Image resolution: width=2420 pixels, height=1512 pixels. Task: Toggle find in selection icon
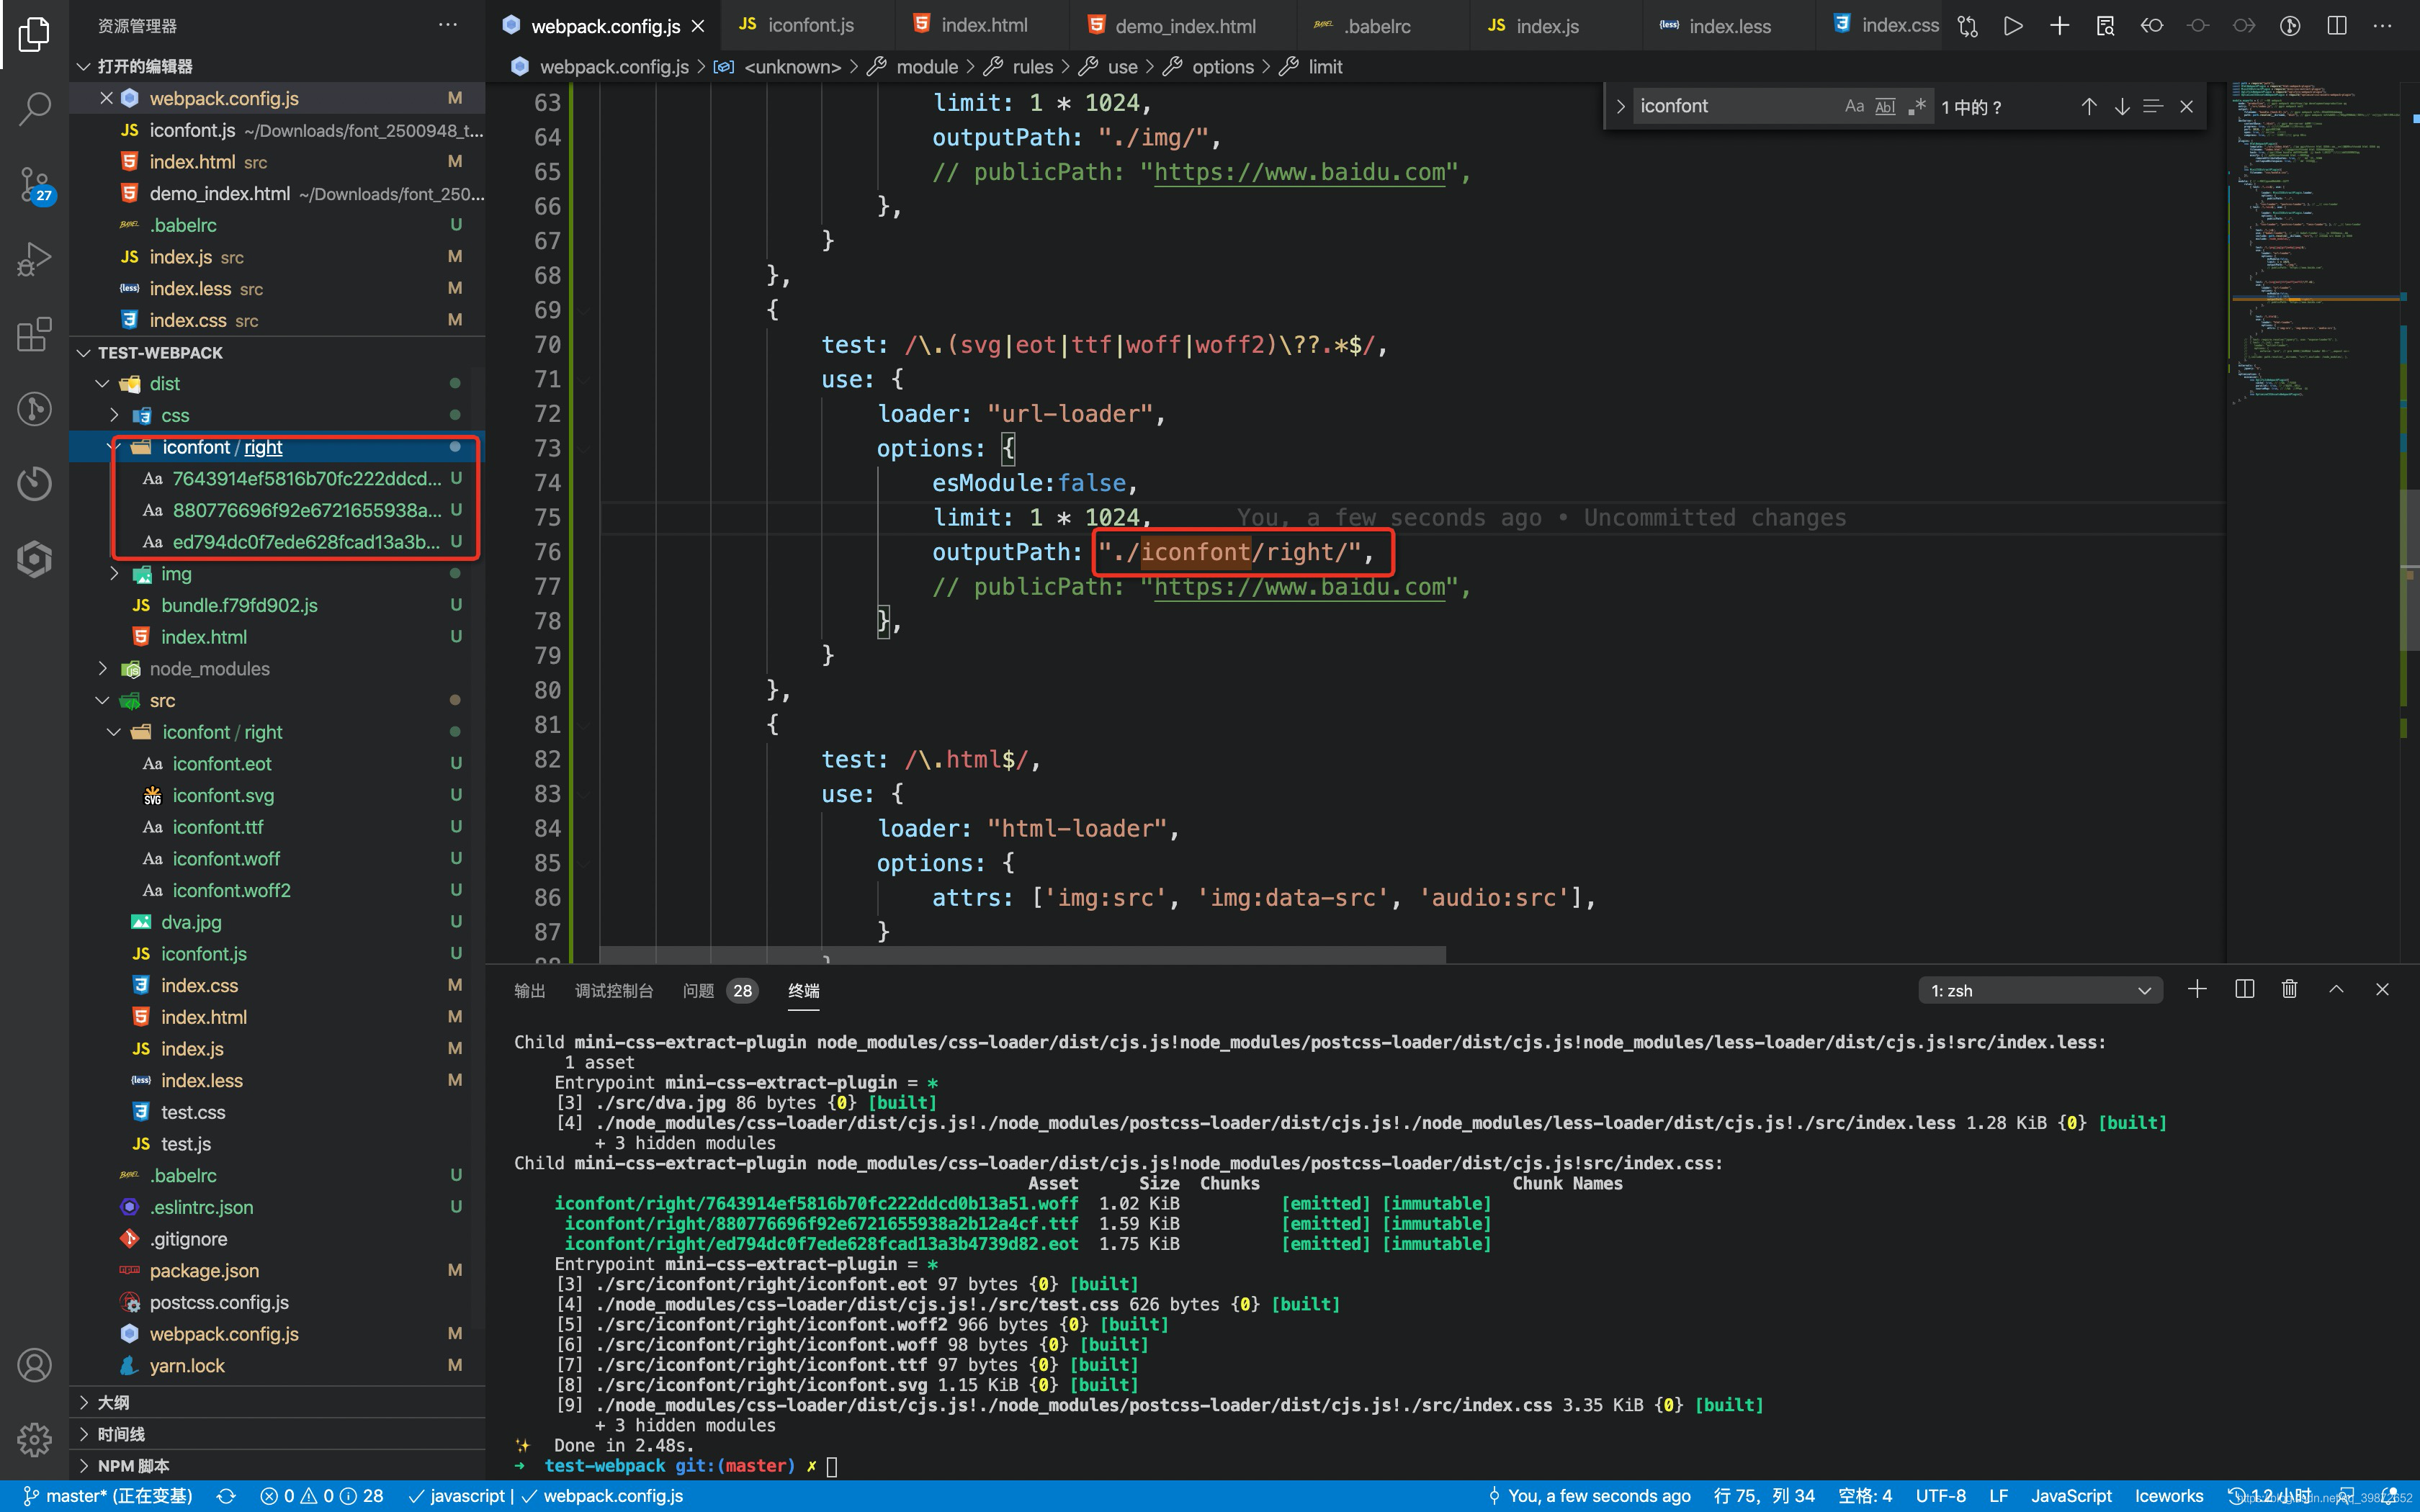point(2153,107)
